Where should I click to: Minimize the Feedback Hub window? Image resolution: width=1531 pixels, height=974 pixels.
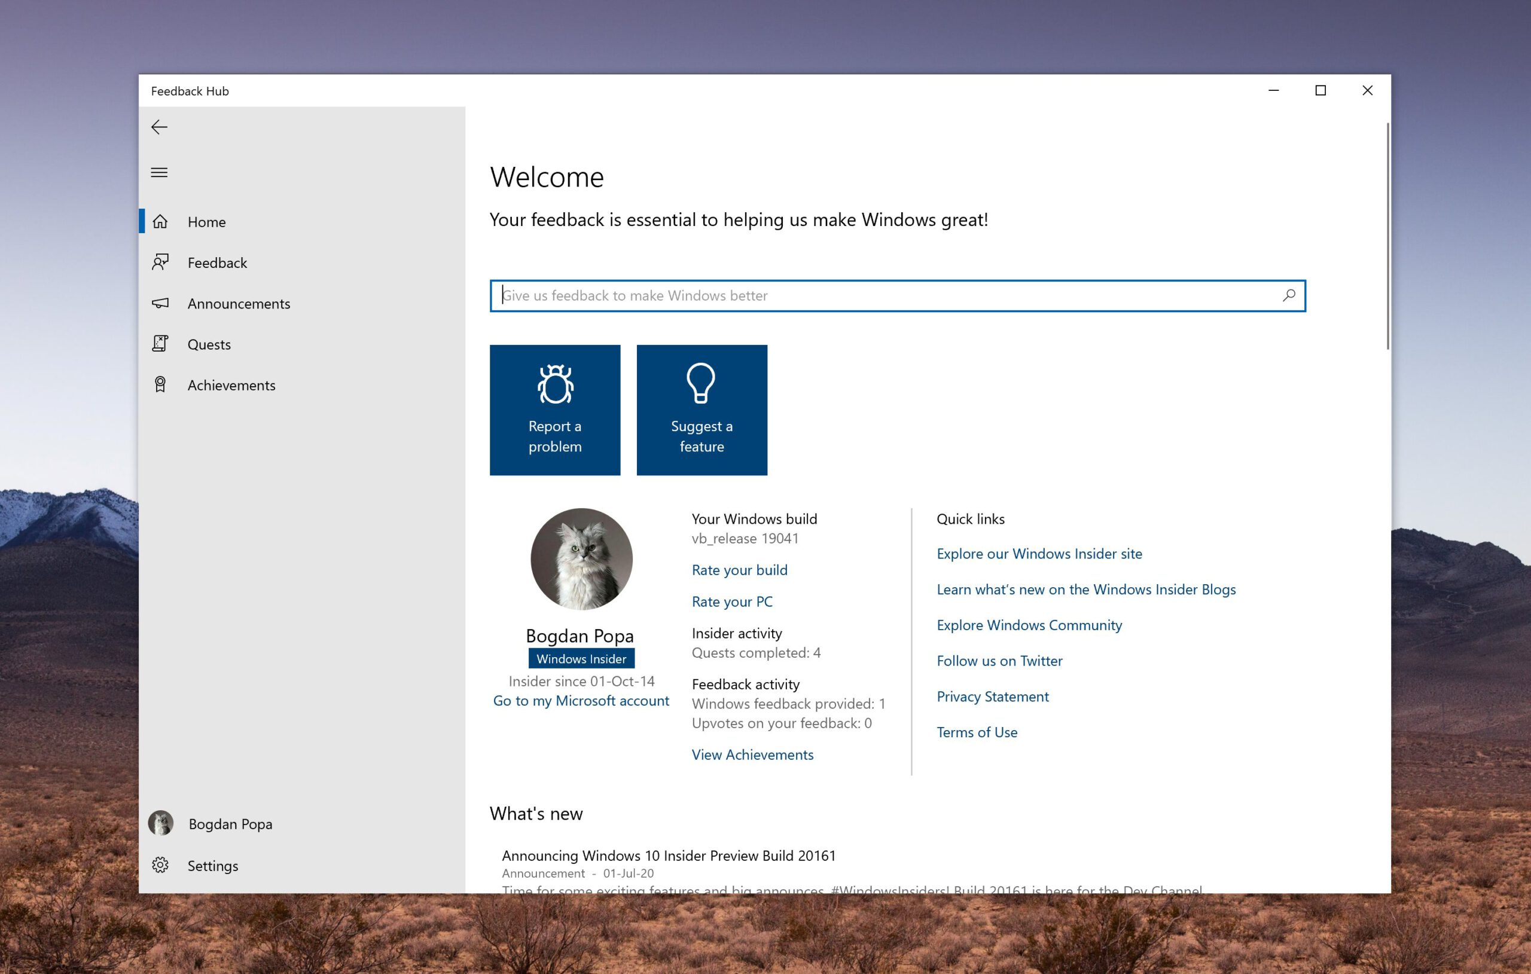point(1273,90)
